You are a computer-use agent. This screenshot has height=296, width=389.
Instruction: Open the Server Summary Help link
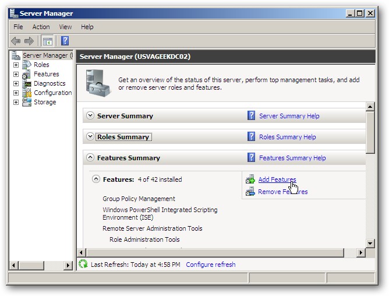point(289,116)
